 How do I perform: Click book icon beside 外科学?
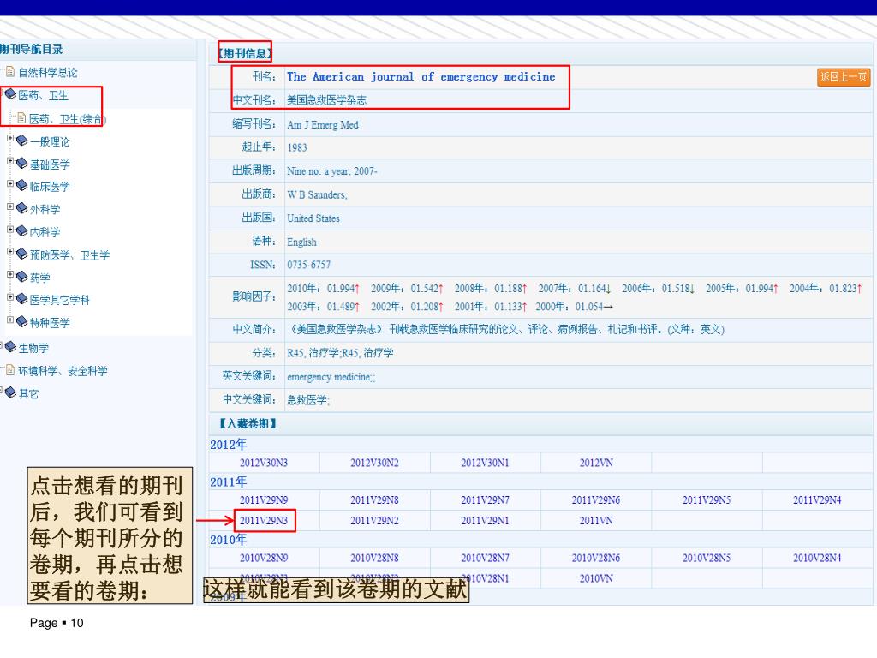coord(21,208)
